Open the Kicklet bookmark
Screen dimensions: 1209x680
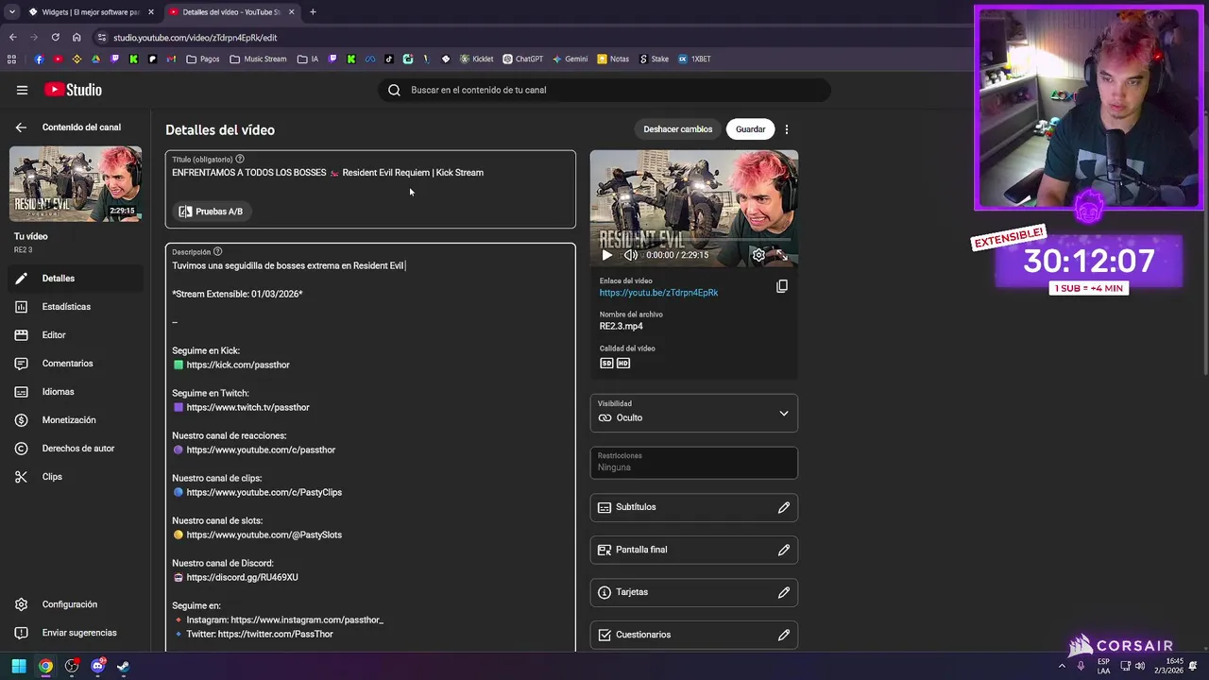pos(476,59)
